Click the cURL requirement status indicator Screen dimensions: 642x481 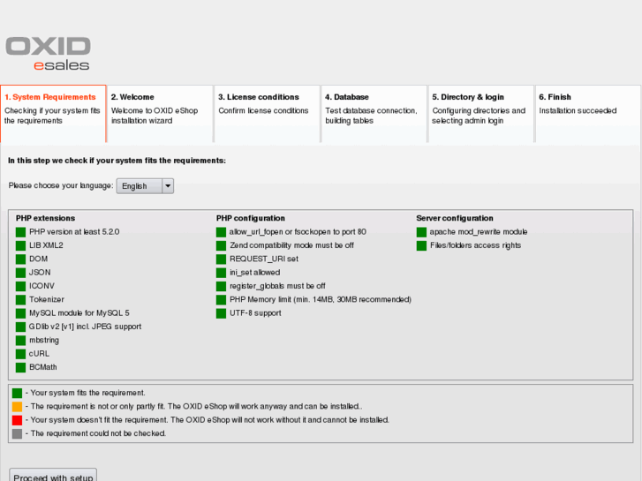[21, 354]
